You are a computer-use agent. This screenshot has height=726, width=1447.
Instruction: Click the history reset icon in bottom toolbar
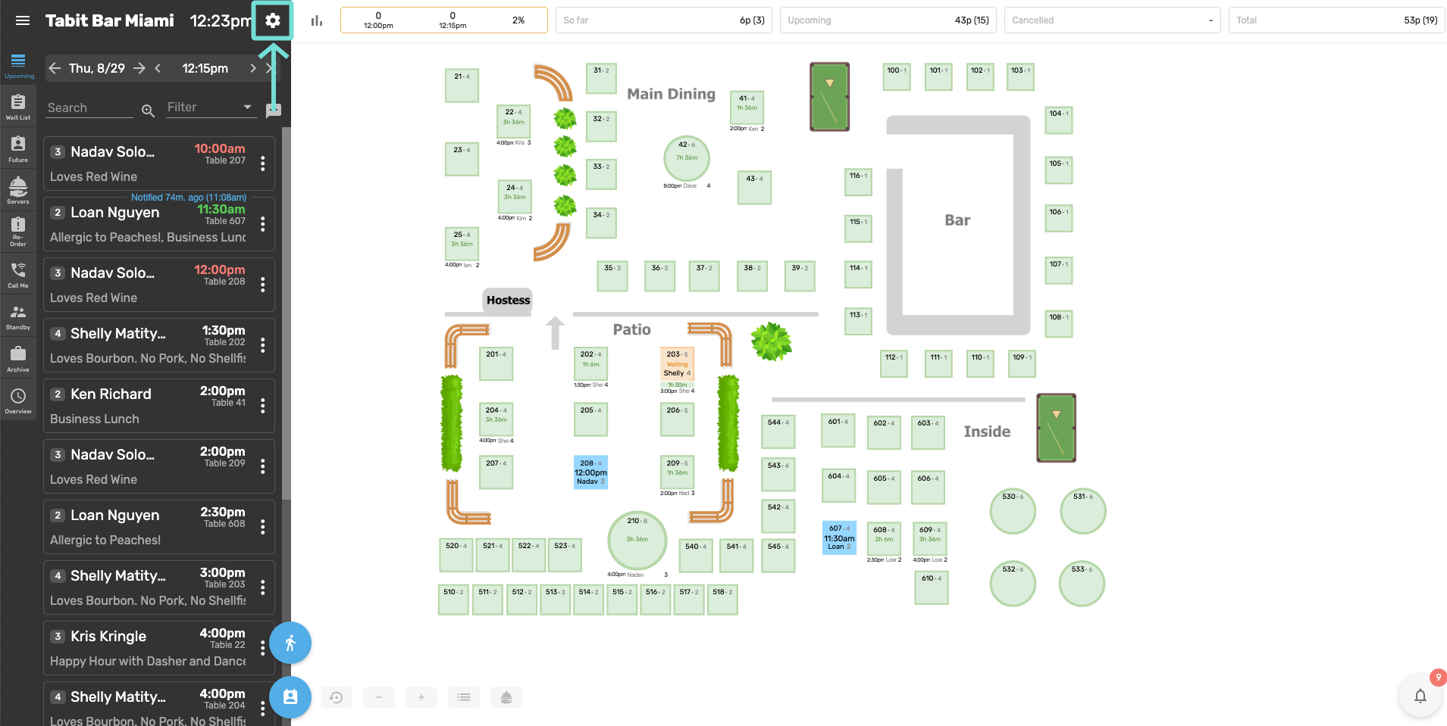pos(337,697)
